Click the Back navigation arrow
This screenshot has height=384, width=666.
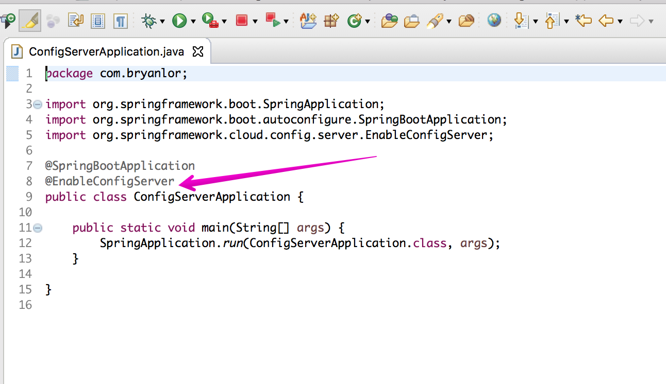coord(606,21)
